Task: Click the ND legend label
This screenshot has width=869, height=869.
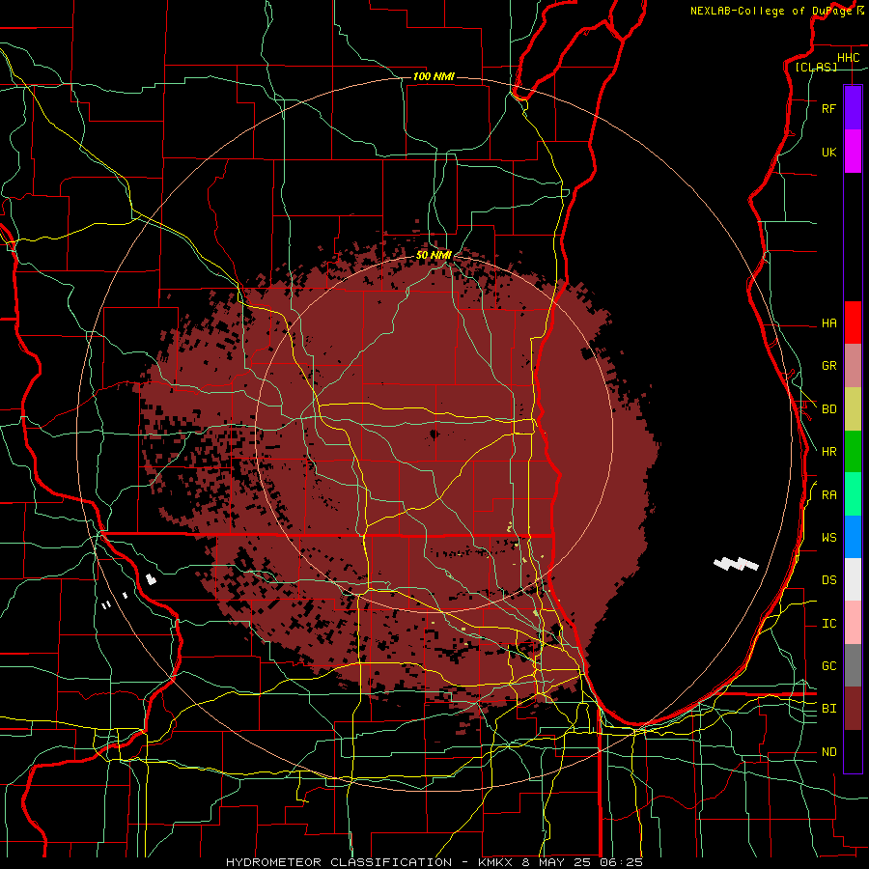Action: (x=829, y=752)
